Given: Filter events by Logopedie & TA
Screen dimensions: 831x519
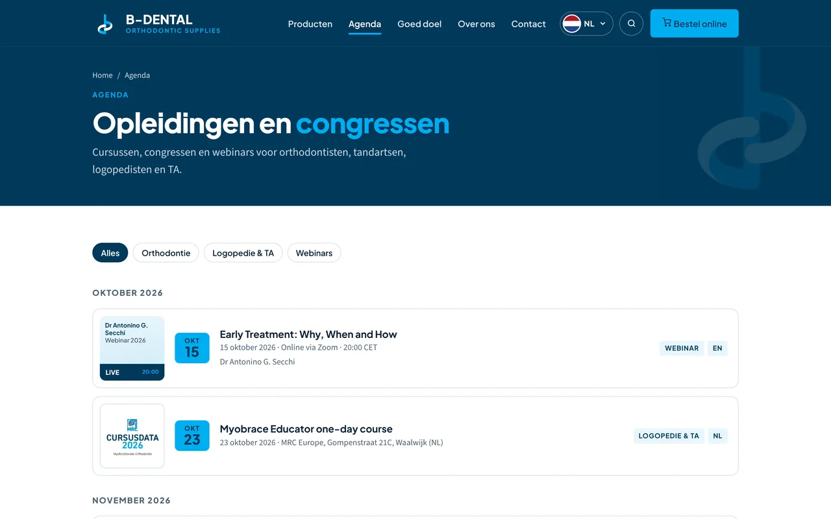Looking at the screenshot, I should (x=243, y=253).
